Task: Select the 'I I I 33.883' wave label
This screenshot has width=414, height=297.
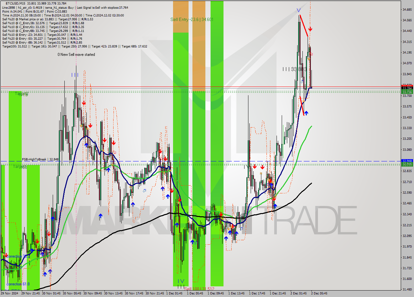Action: (294, 69)
